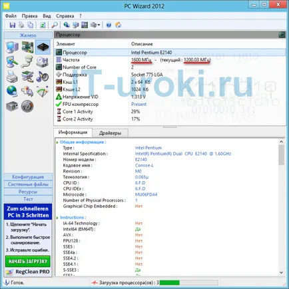This screenshot has height=289, width=289.
Task: Select the Core 2 Activity row
Action: pos(170,119)
